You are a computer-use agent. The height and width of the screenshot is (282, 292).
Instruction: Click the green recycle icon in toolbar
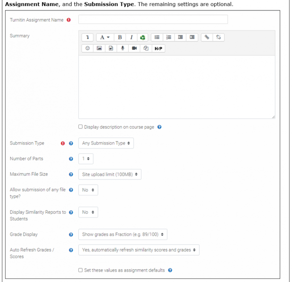pos(142,37)
